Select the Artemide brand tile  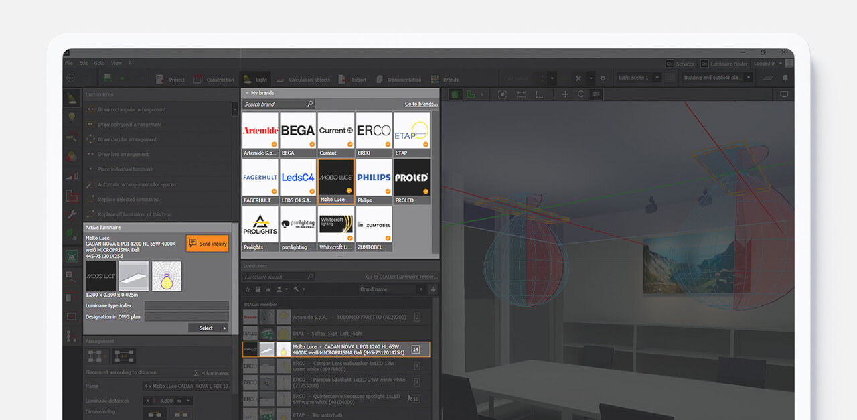[x=260, y=134]
